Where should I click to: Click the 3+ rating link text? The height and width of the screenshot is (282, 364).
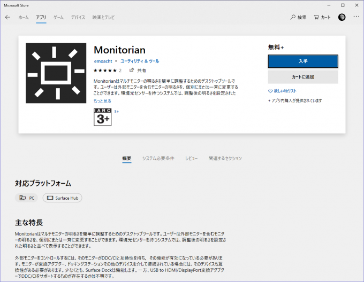click(x=116, y=112)
